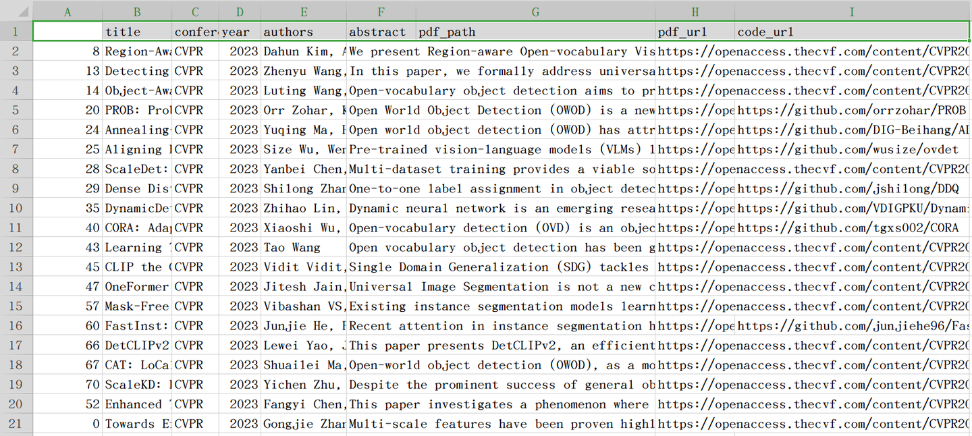Click cell containing index 66
This screenshot has width=972, height=436.
[x=67, y=346]
